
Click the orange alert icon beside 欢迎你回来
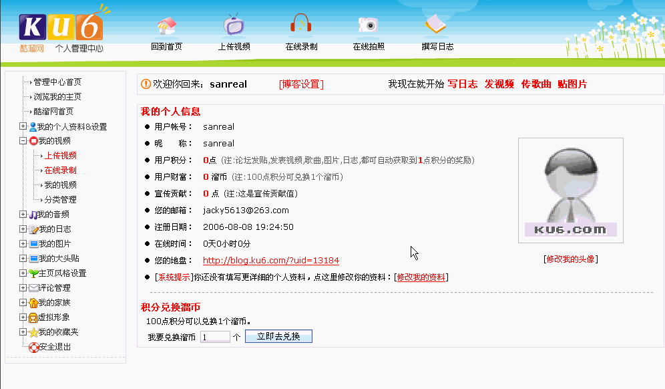point(146,84)
